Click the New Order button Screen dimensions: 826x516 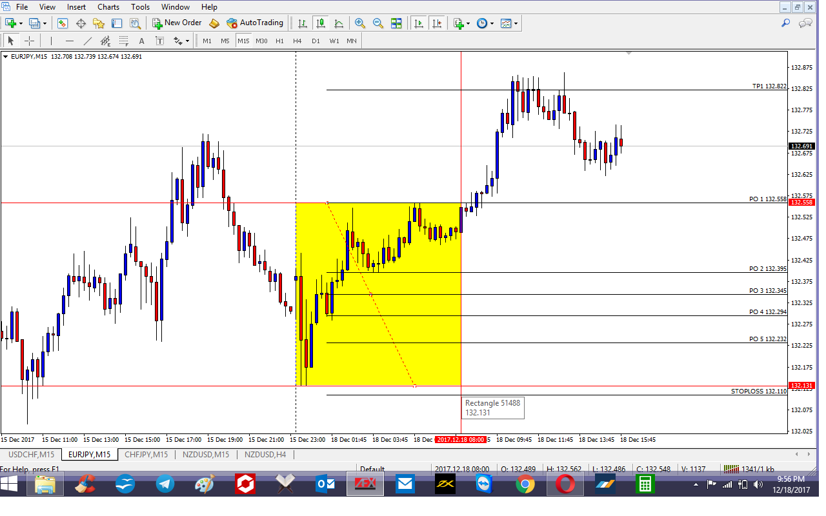(x=177, y=23)
